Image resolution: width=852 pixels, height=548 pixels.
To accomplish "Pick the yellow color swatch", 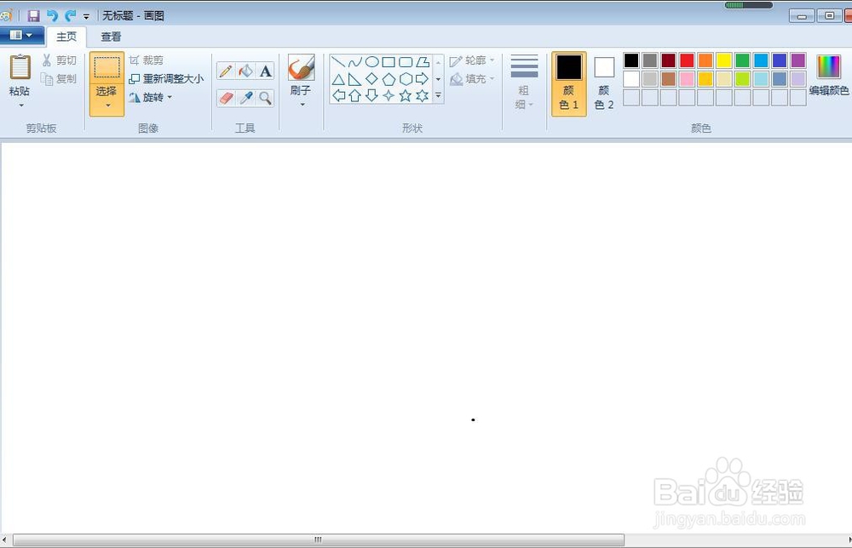I will click(x=723, y=60).
